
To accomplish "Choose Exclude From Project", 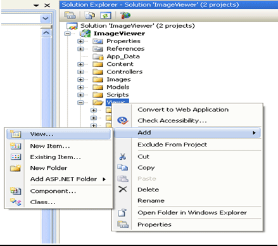I will [x=172, y=145].
